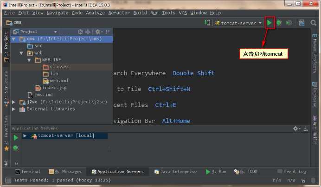The image size is (321, 187).
Task: Collapse the cms module tree node
Action: [x=13, y=39]
